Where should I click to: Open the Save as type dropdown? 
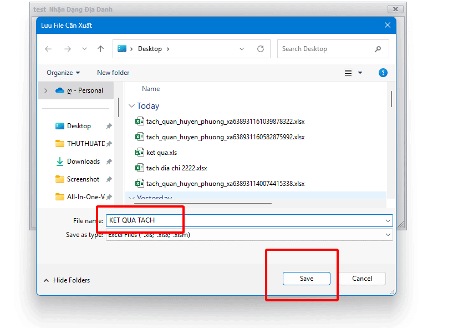tap(388, 235)
